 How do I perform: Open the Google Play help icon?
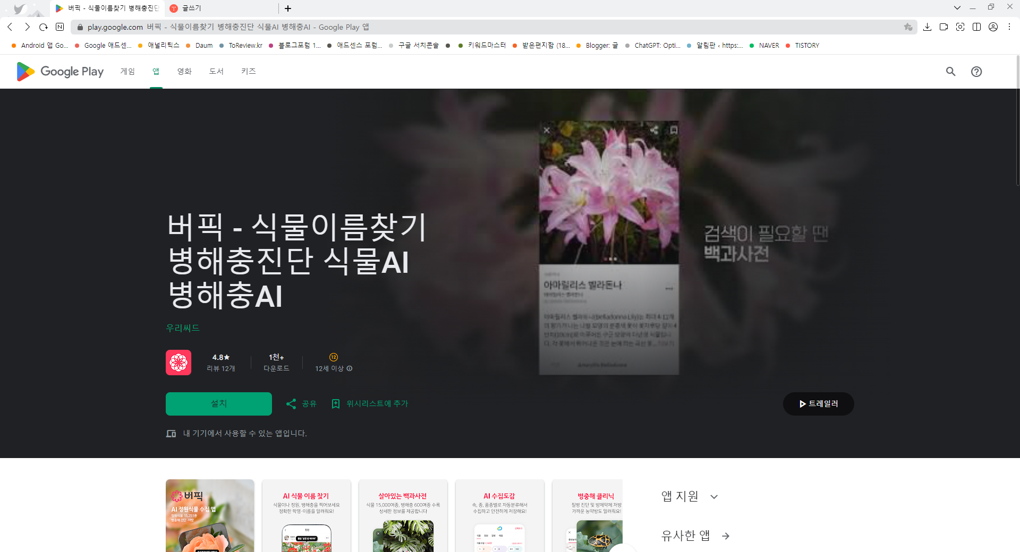(x=977, y=71)
